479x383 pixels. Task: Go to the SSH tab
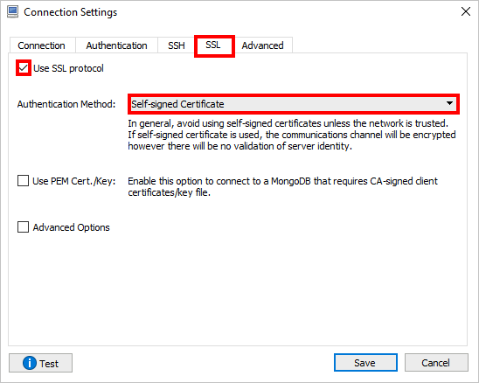point(177,45)
